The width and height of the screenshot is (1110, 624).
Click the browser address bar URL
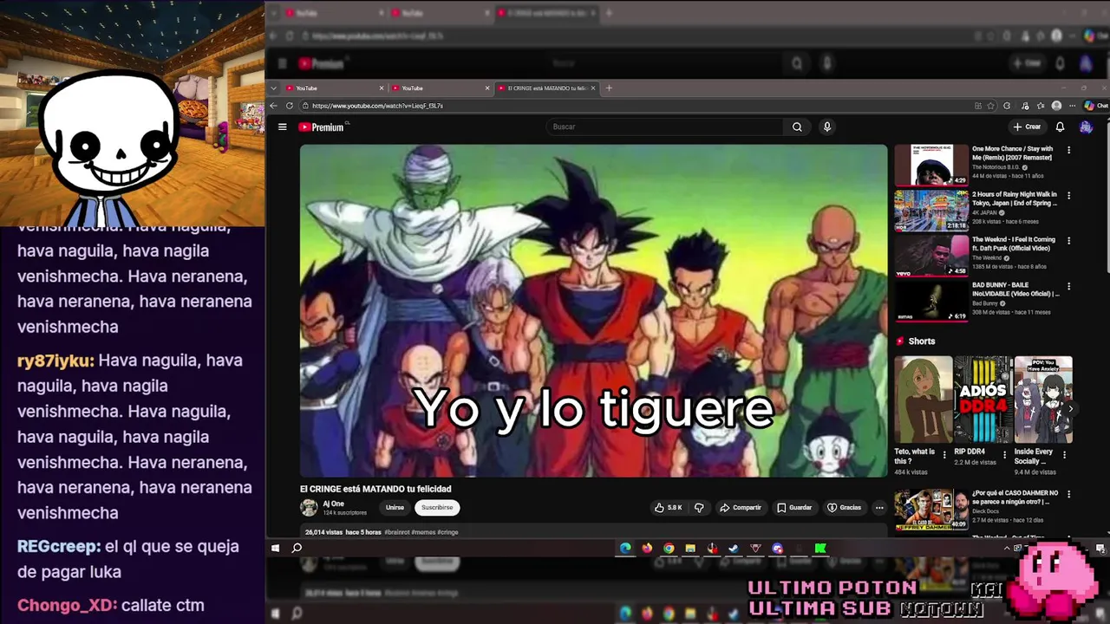377,106
